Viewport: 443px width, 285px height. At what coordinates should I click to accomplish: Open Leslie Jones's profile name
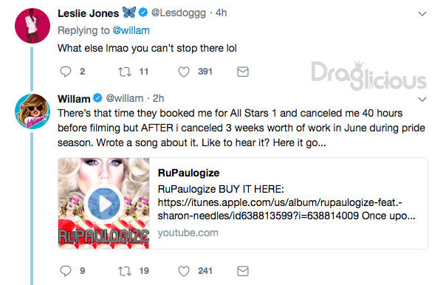(88, 13)
